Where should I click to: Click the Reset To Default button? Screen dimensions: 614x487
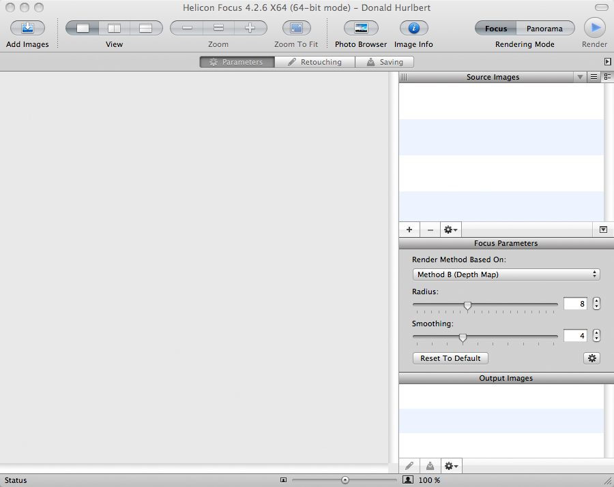coord(450,358)
